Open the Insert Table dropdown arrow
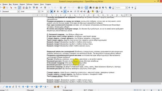Viewport: 162px width, 91px height. pos(84,8)
